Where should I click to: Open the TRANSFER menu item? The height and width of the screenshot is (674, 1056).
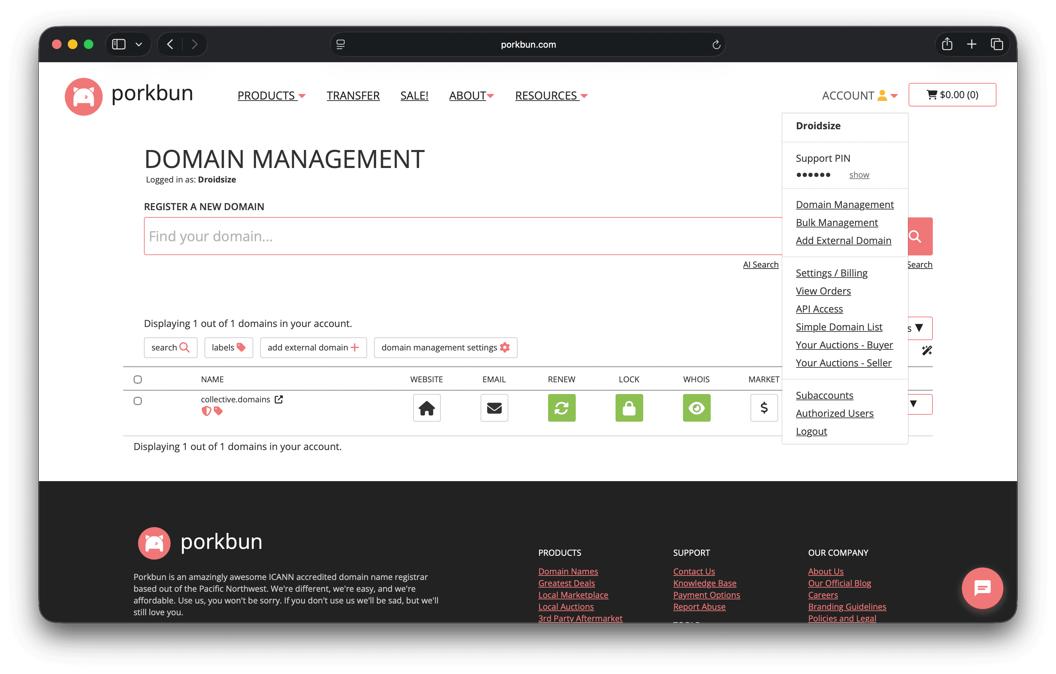coord(353,95)
